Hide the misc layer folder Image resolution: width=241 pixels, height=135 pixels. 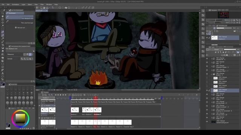207,63
